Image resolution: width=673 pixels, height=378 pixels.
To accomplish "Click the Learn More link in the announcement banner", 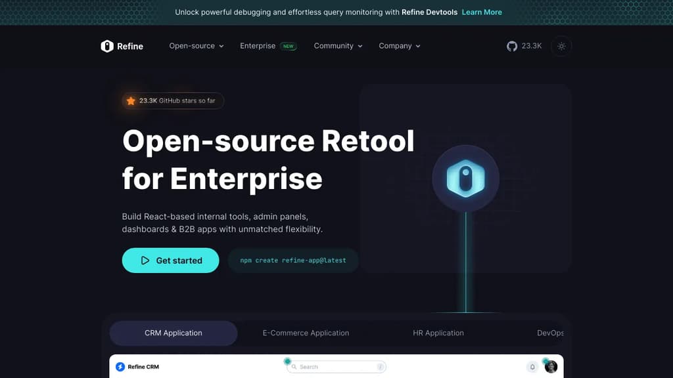I will click(x=482, y=12).
